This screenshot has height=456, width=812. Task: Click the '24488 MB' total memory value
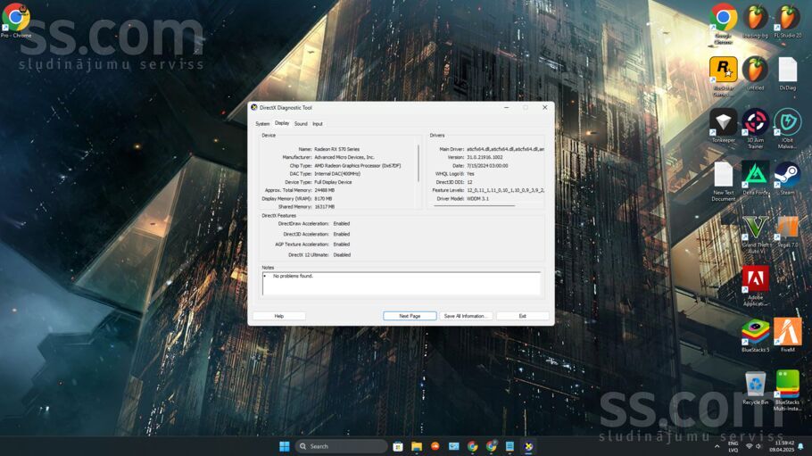[x=325, y=190]
